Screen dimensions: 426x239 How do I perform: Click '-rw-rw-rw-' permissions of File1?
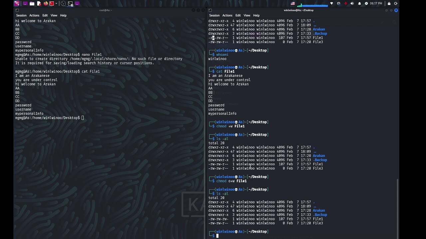(x=218, y=219)
